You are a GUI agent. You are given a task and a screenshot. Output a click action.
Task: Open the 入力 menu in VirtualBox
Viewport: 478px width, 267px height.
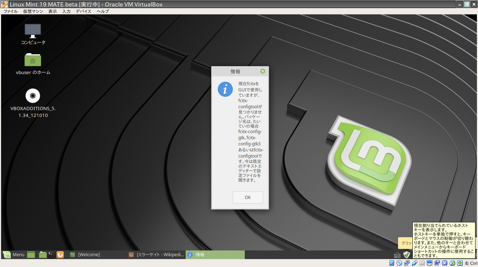(x=66, y=11)
